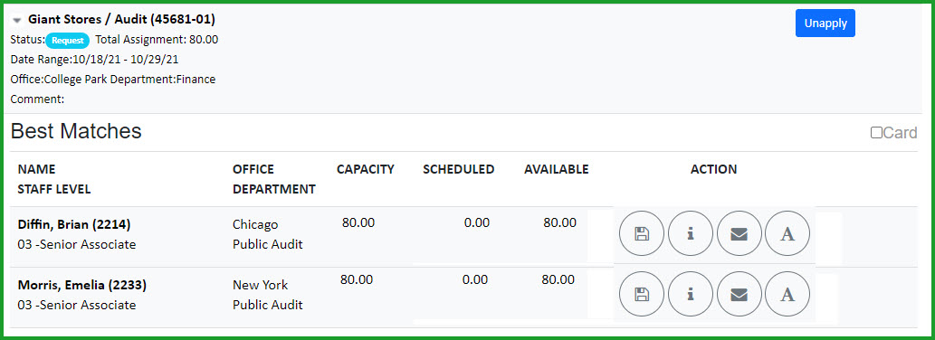The image size is (935, 340).
Task: Open Morris, Emelia (2233) staff name
Action: (x=81, y=285)
